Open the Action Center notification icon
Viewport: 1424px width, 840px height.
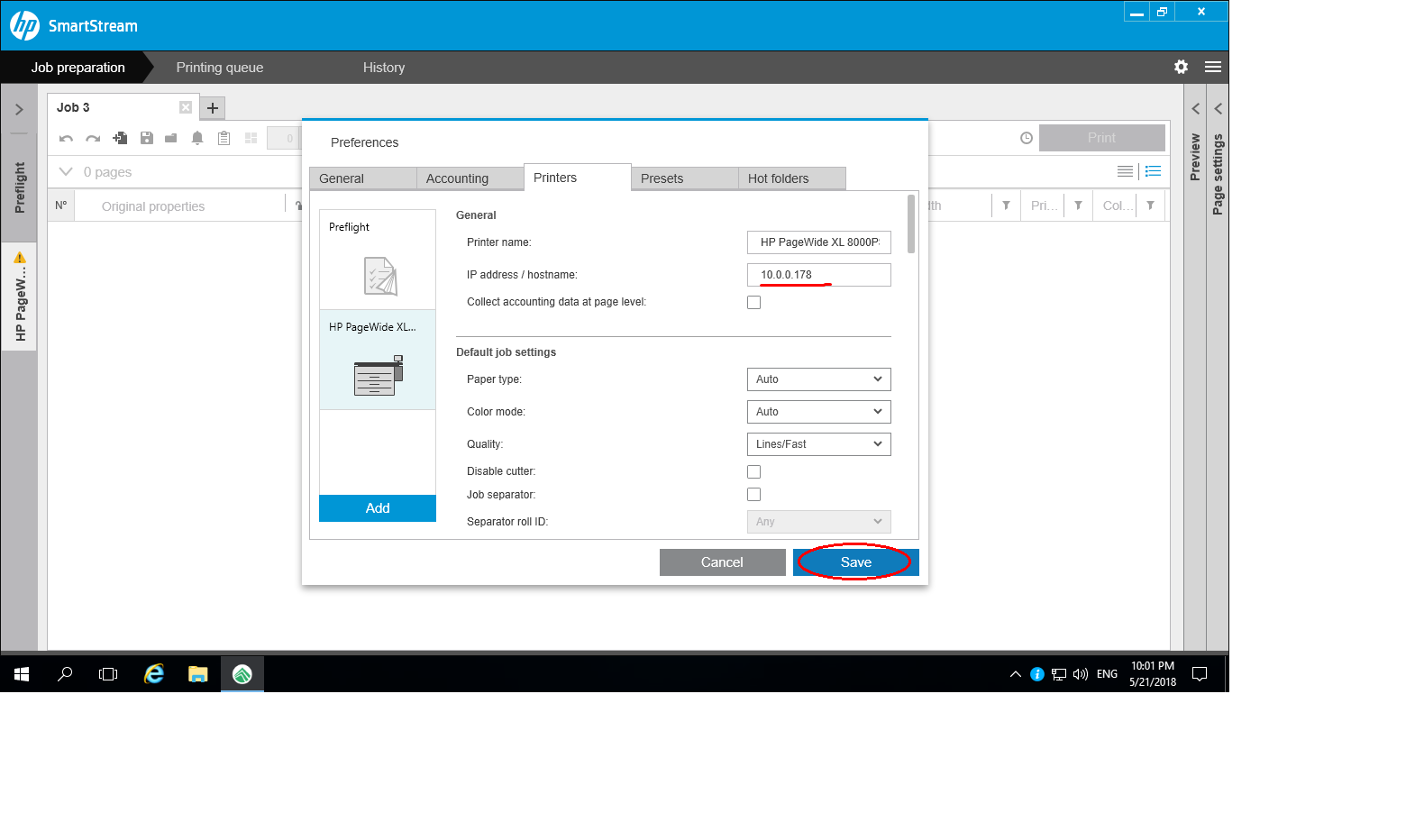pos(1200,674)
